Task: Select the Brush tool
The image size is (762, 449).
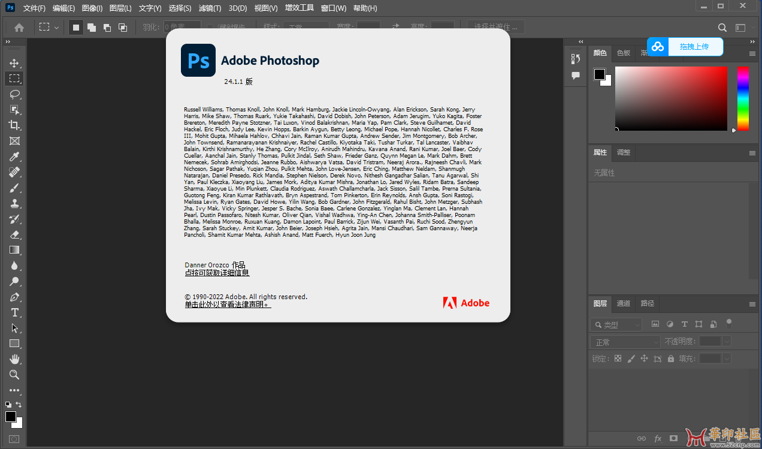Action: 14,188
